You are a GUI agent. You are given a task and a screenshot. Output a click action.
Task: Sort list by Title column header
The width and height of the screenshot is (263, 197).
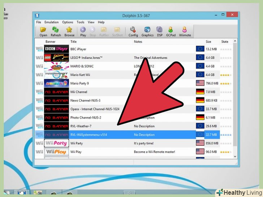pos(73,41)
